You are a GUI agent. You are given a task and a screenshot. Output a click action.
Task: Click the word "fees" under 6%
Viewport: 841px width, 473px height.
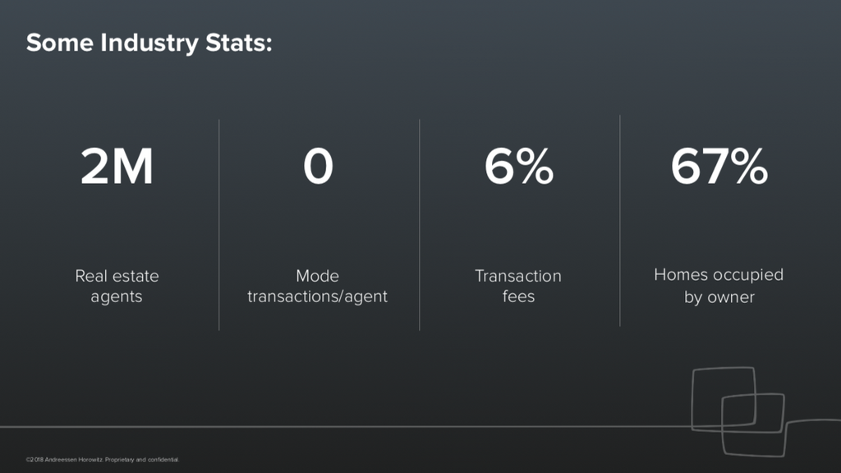(x=518, y=296)
